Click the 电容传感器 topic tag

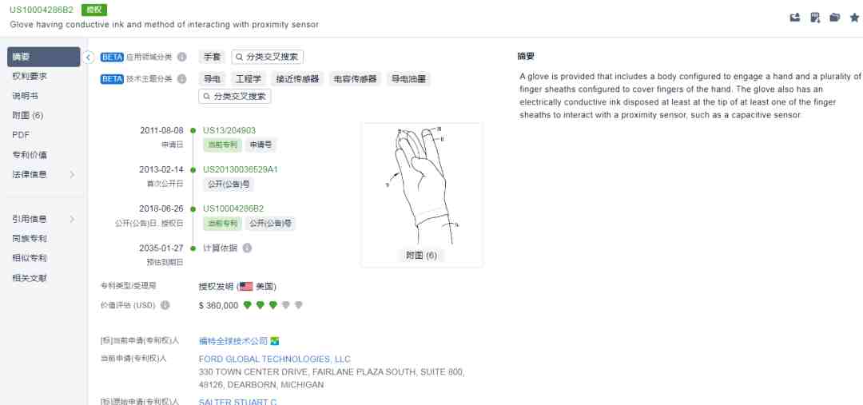[x=355, y=79]
